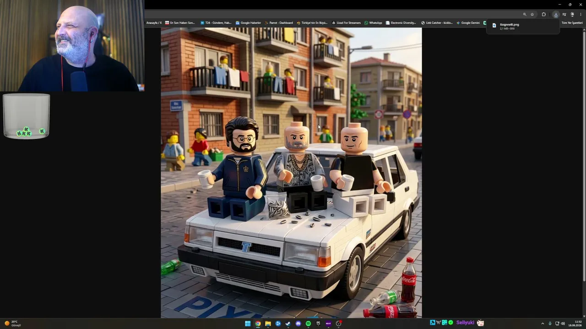Click the microphone tray icon
This screenshot has width=586, height=329.
coord(550,324)
